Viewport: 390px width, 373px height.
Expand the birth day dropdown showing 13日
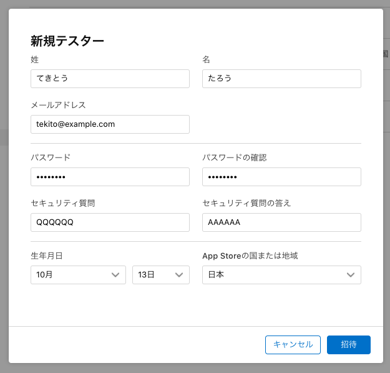pos(160,275)
